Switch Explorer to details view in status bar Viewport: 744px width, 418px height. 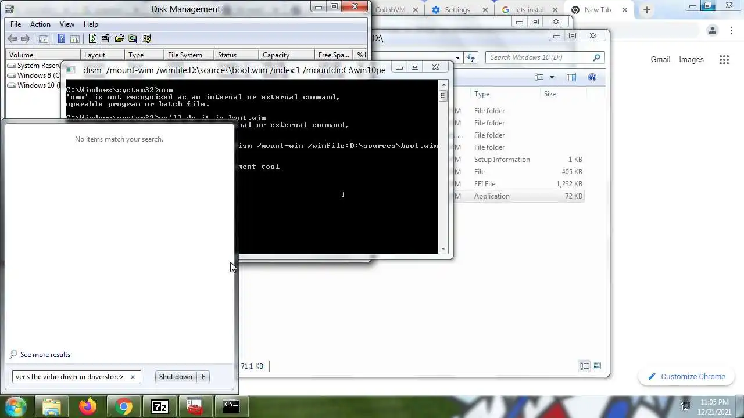[584, 366]
